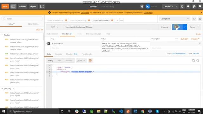Click the orange NEW button
This screenshot has height=114, width=203.
click(x=5, y=6)
